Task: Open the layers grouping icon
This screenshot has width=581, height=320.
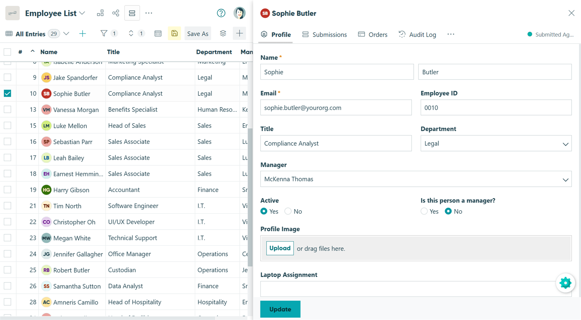Action: pyautogui.click(x=223, y=34)
